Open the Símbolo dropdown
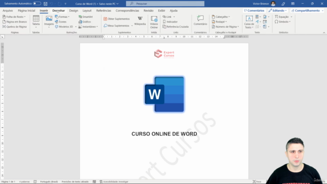Image resolution: width=327 pixels, height=184 pixels. pos(283,21)
